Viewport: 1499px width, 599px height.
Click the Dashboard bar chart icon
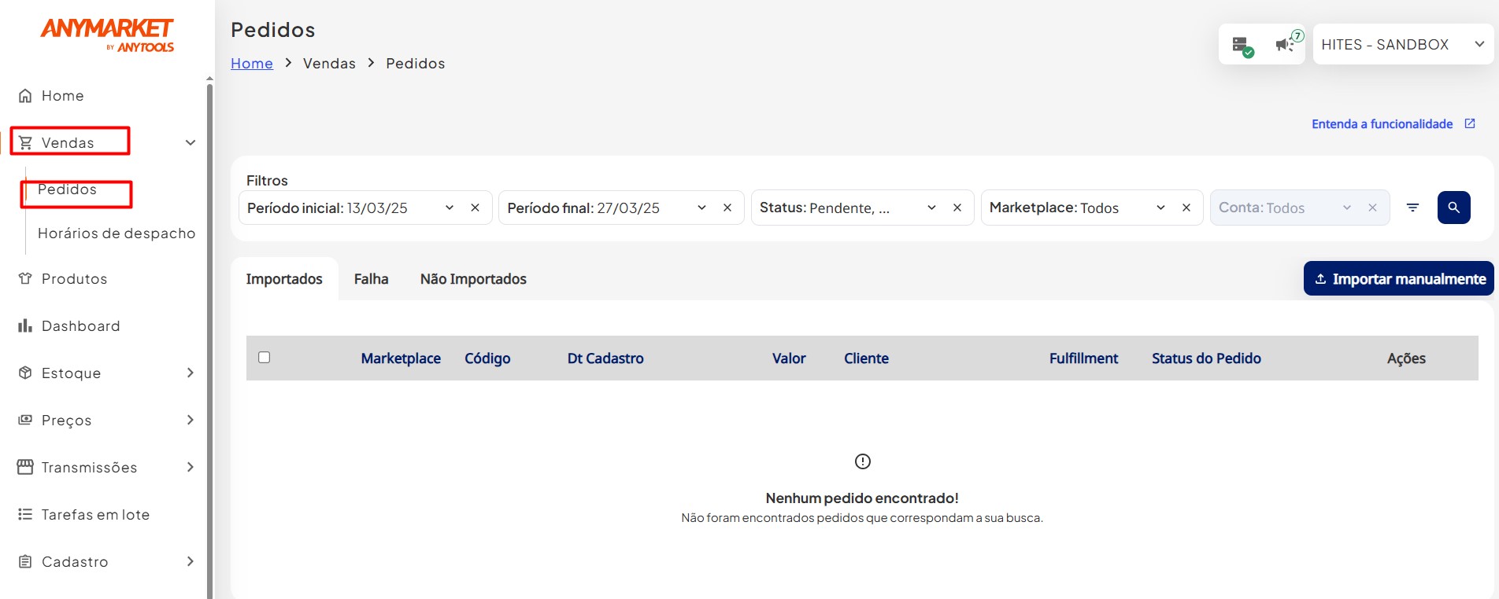(25, 325)
